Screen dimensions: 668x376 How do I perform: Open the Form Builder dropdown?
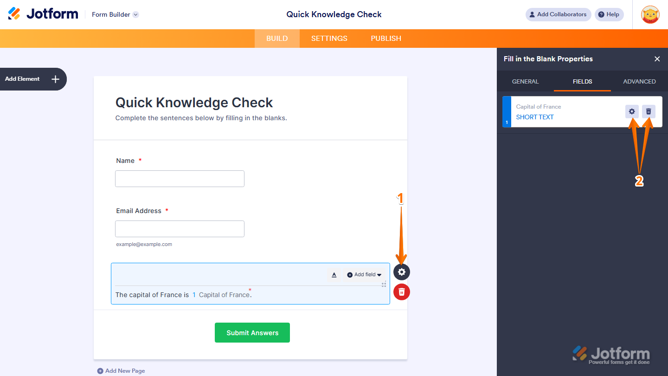(115, 14)
